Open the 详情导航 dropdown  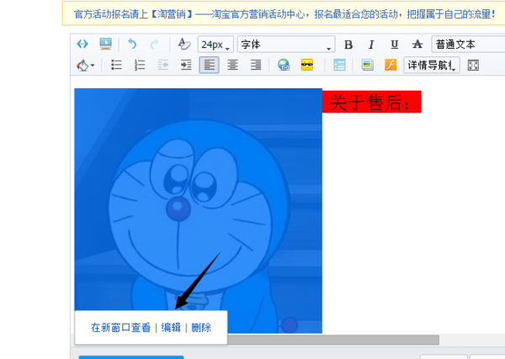[432, 66]
